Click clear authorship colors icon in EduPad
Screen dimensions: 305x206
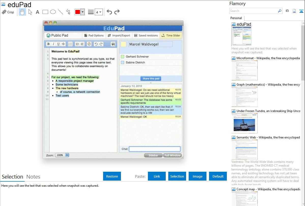pyautogui.click(x=89, y=44)
